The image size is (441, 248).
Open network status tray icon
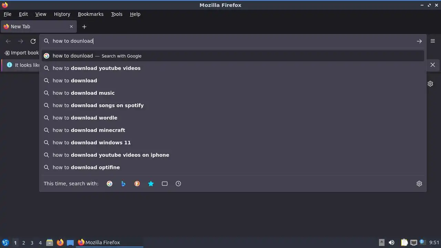[414, 242]
